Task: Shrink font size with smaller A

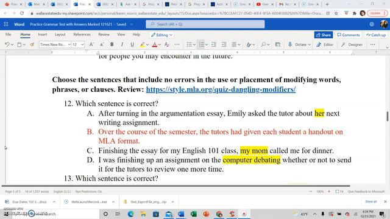Action: [x=102, y=44]
